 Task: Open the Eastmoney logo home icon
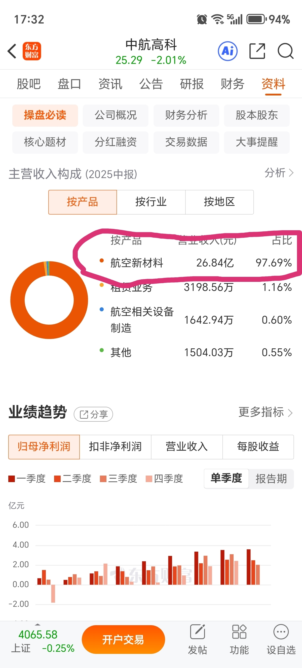point(32,51)
